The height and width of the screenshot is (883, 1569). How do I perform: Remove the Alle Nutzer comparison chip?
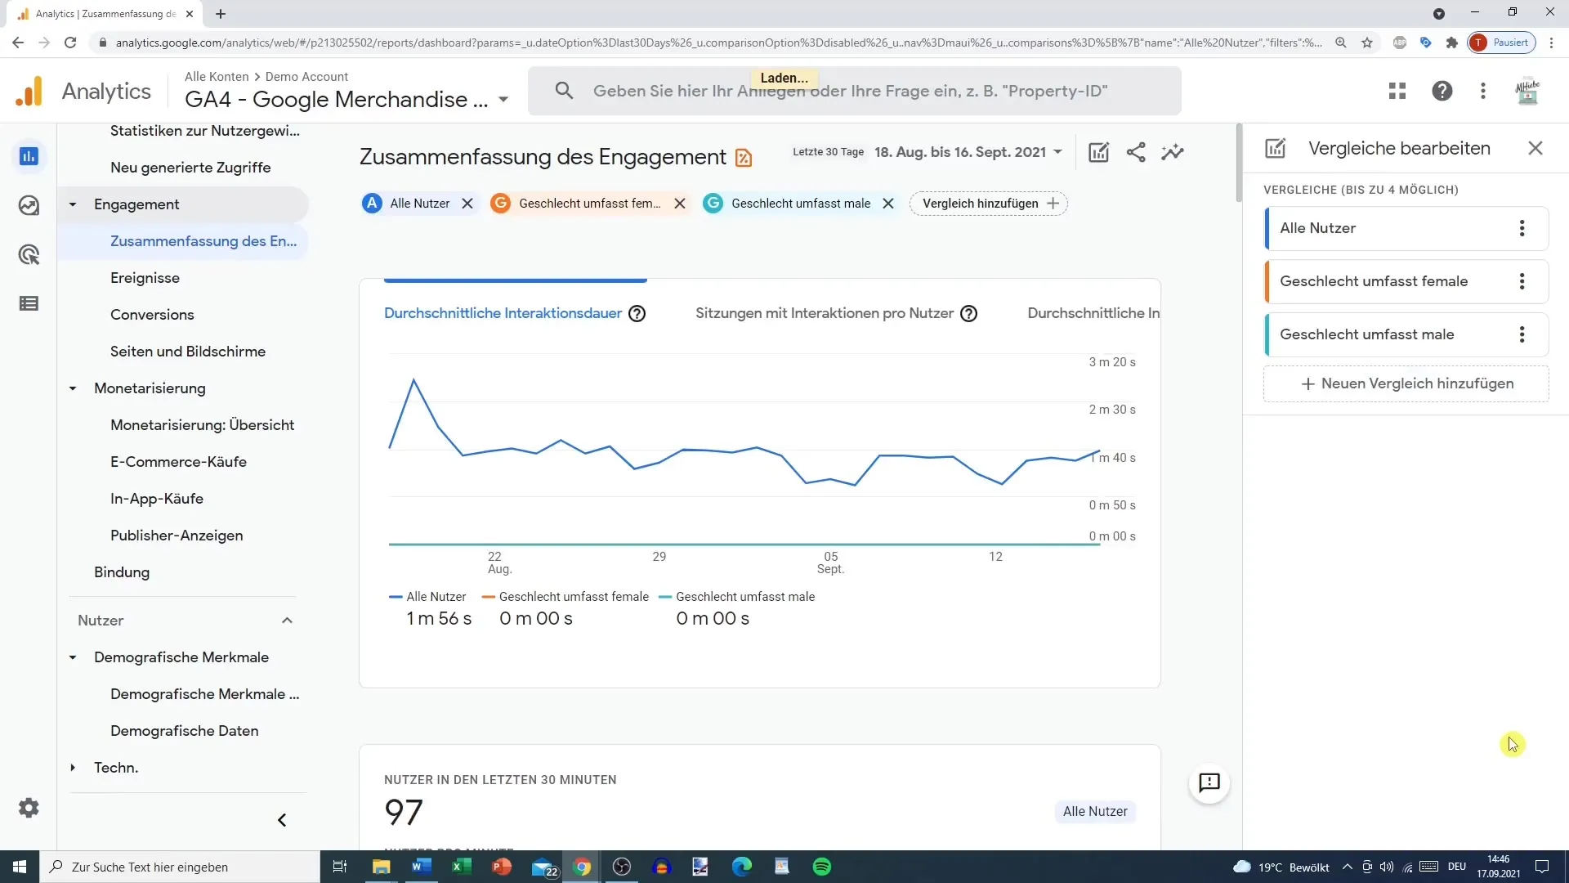[467, 204]
